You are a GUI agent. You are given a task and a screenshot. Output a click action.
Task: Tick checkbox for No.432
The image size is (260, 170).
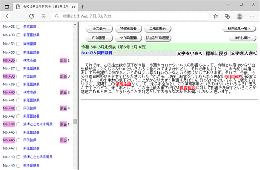tap(19, 26)
